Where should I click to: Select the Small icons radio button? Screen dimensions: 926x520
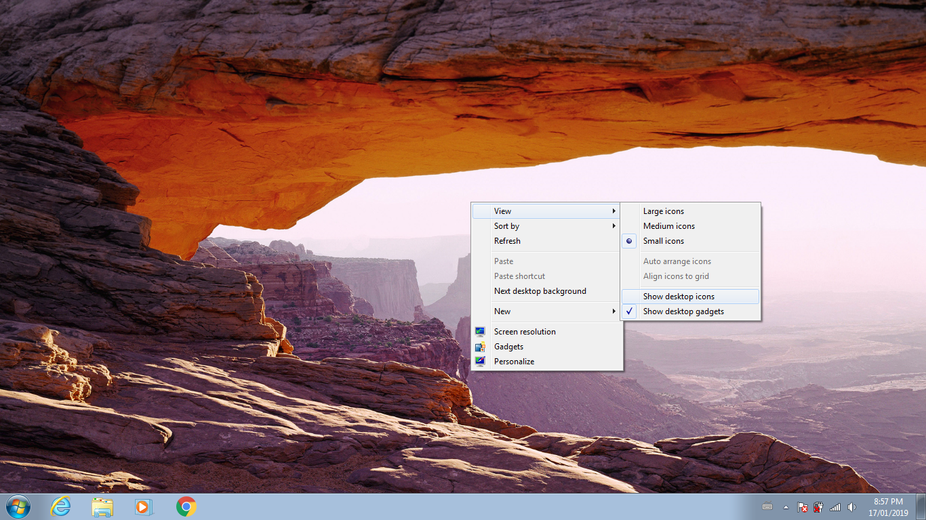click(663, 240)
